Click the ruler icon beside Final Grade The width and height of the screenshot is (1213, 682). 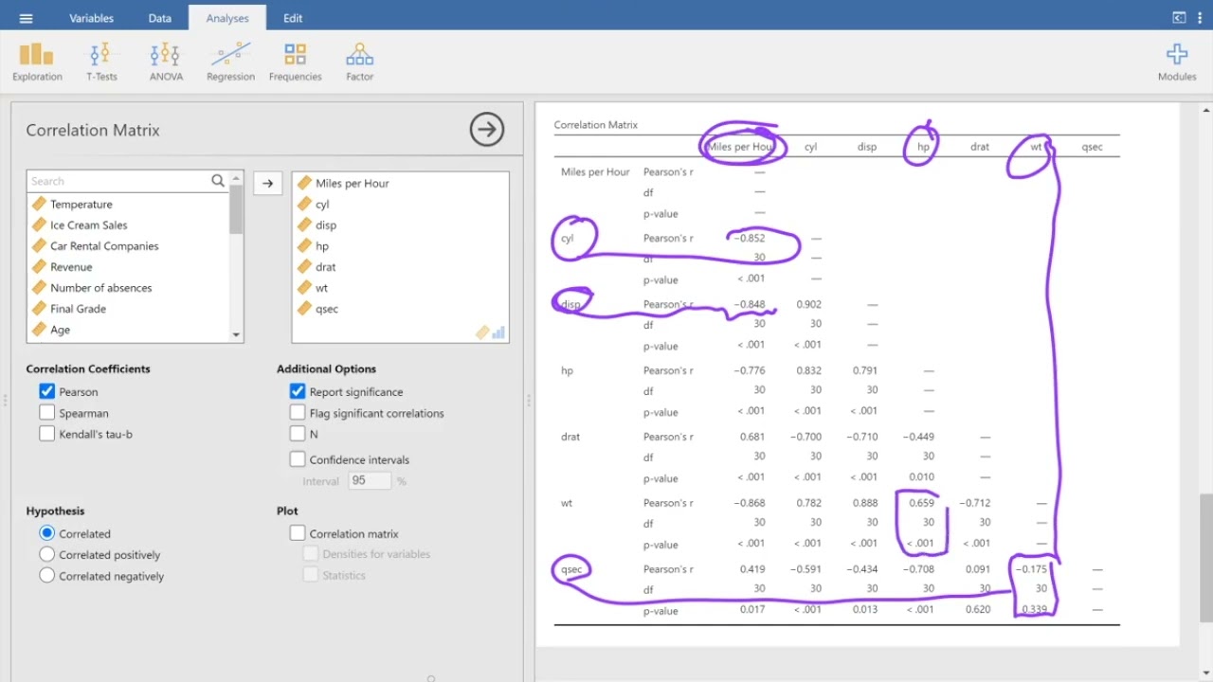pyautogui.click(x=39, y=308)
